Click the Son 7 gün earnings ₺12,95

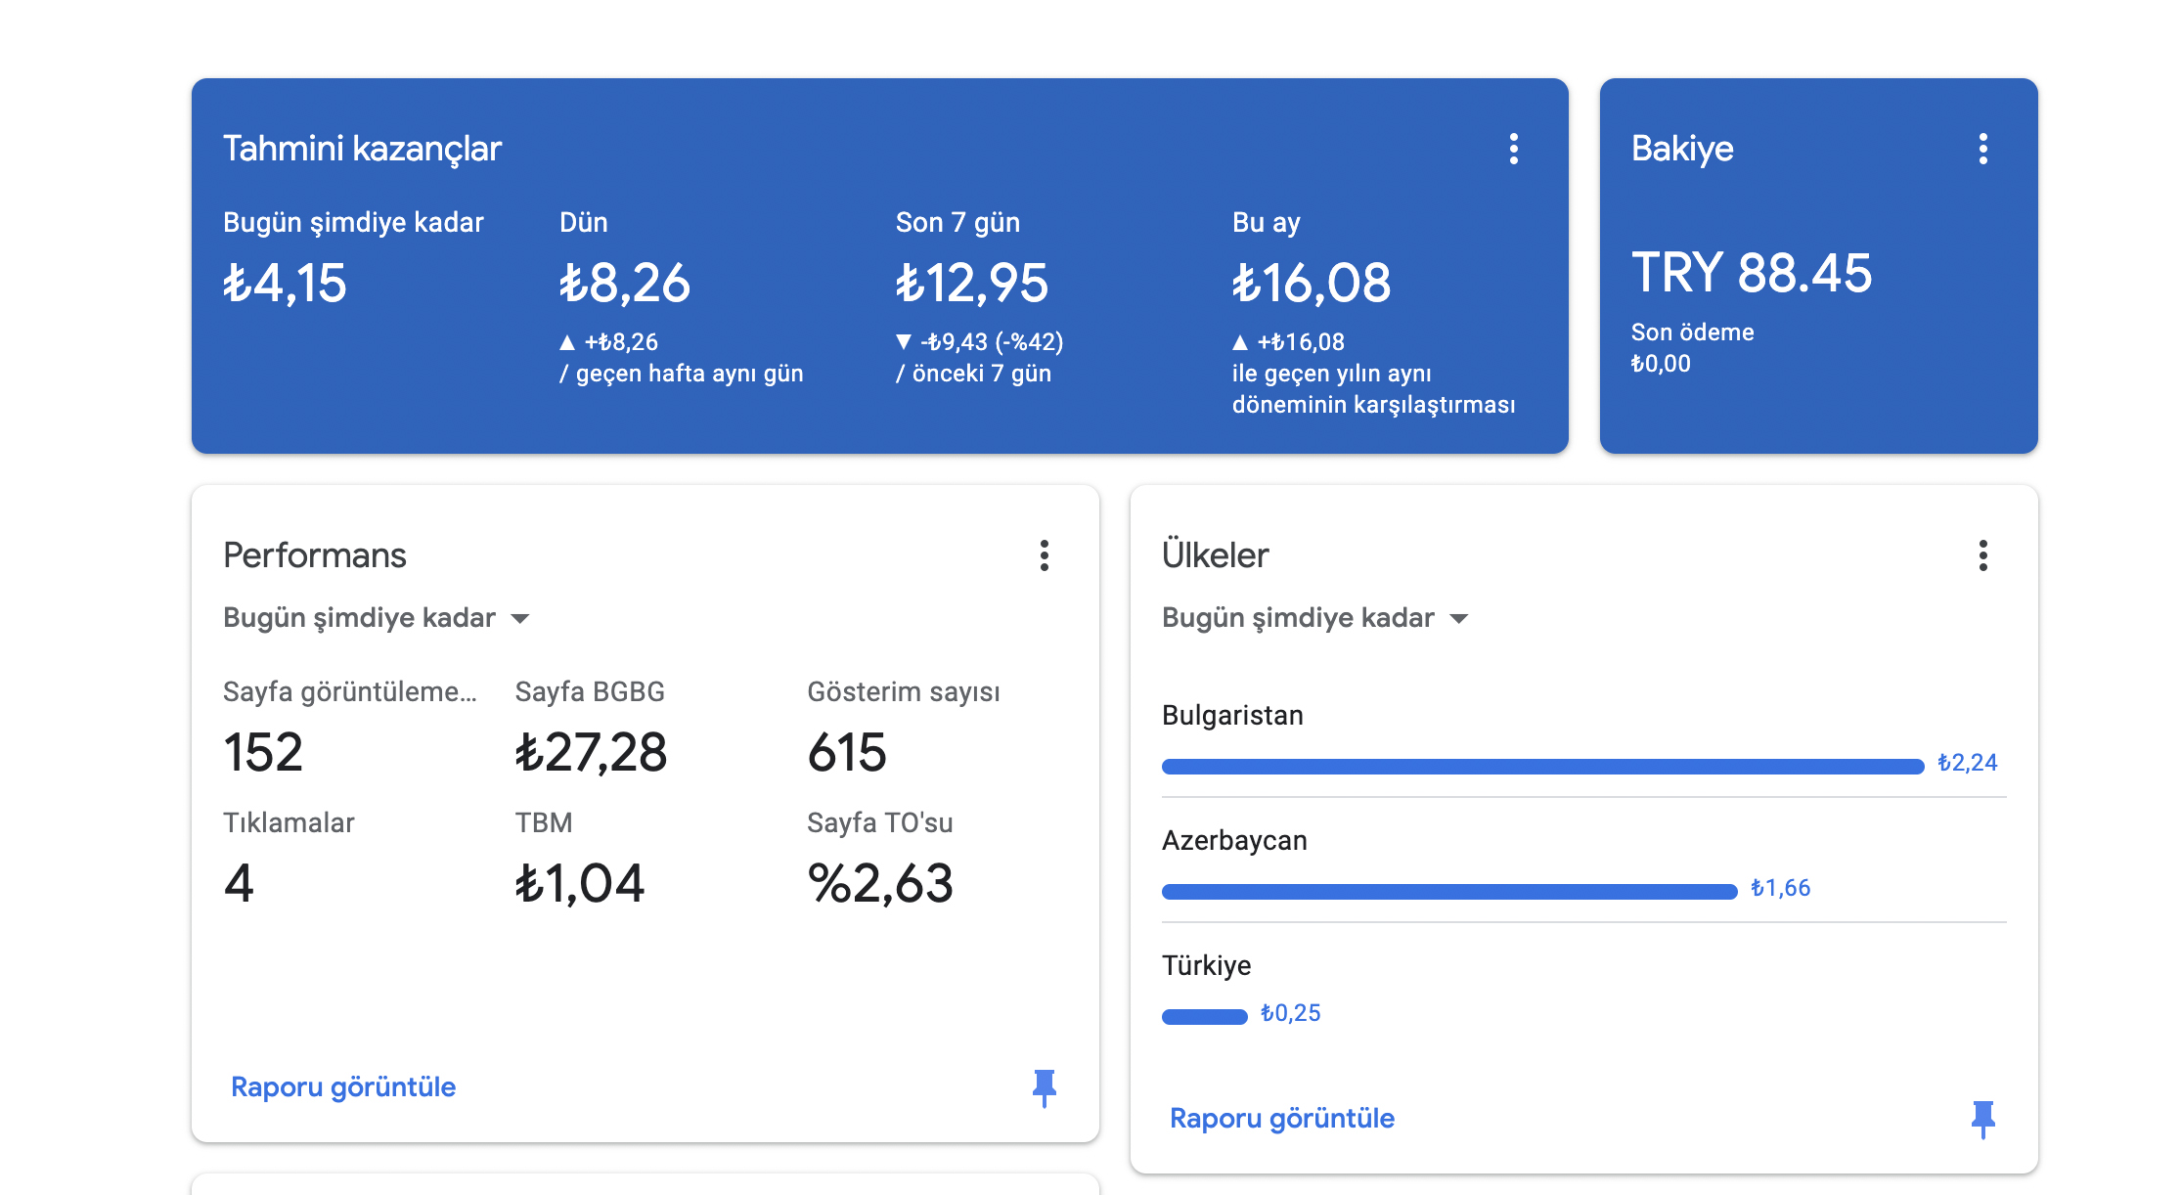[971, 284]
